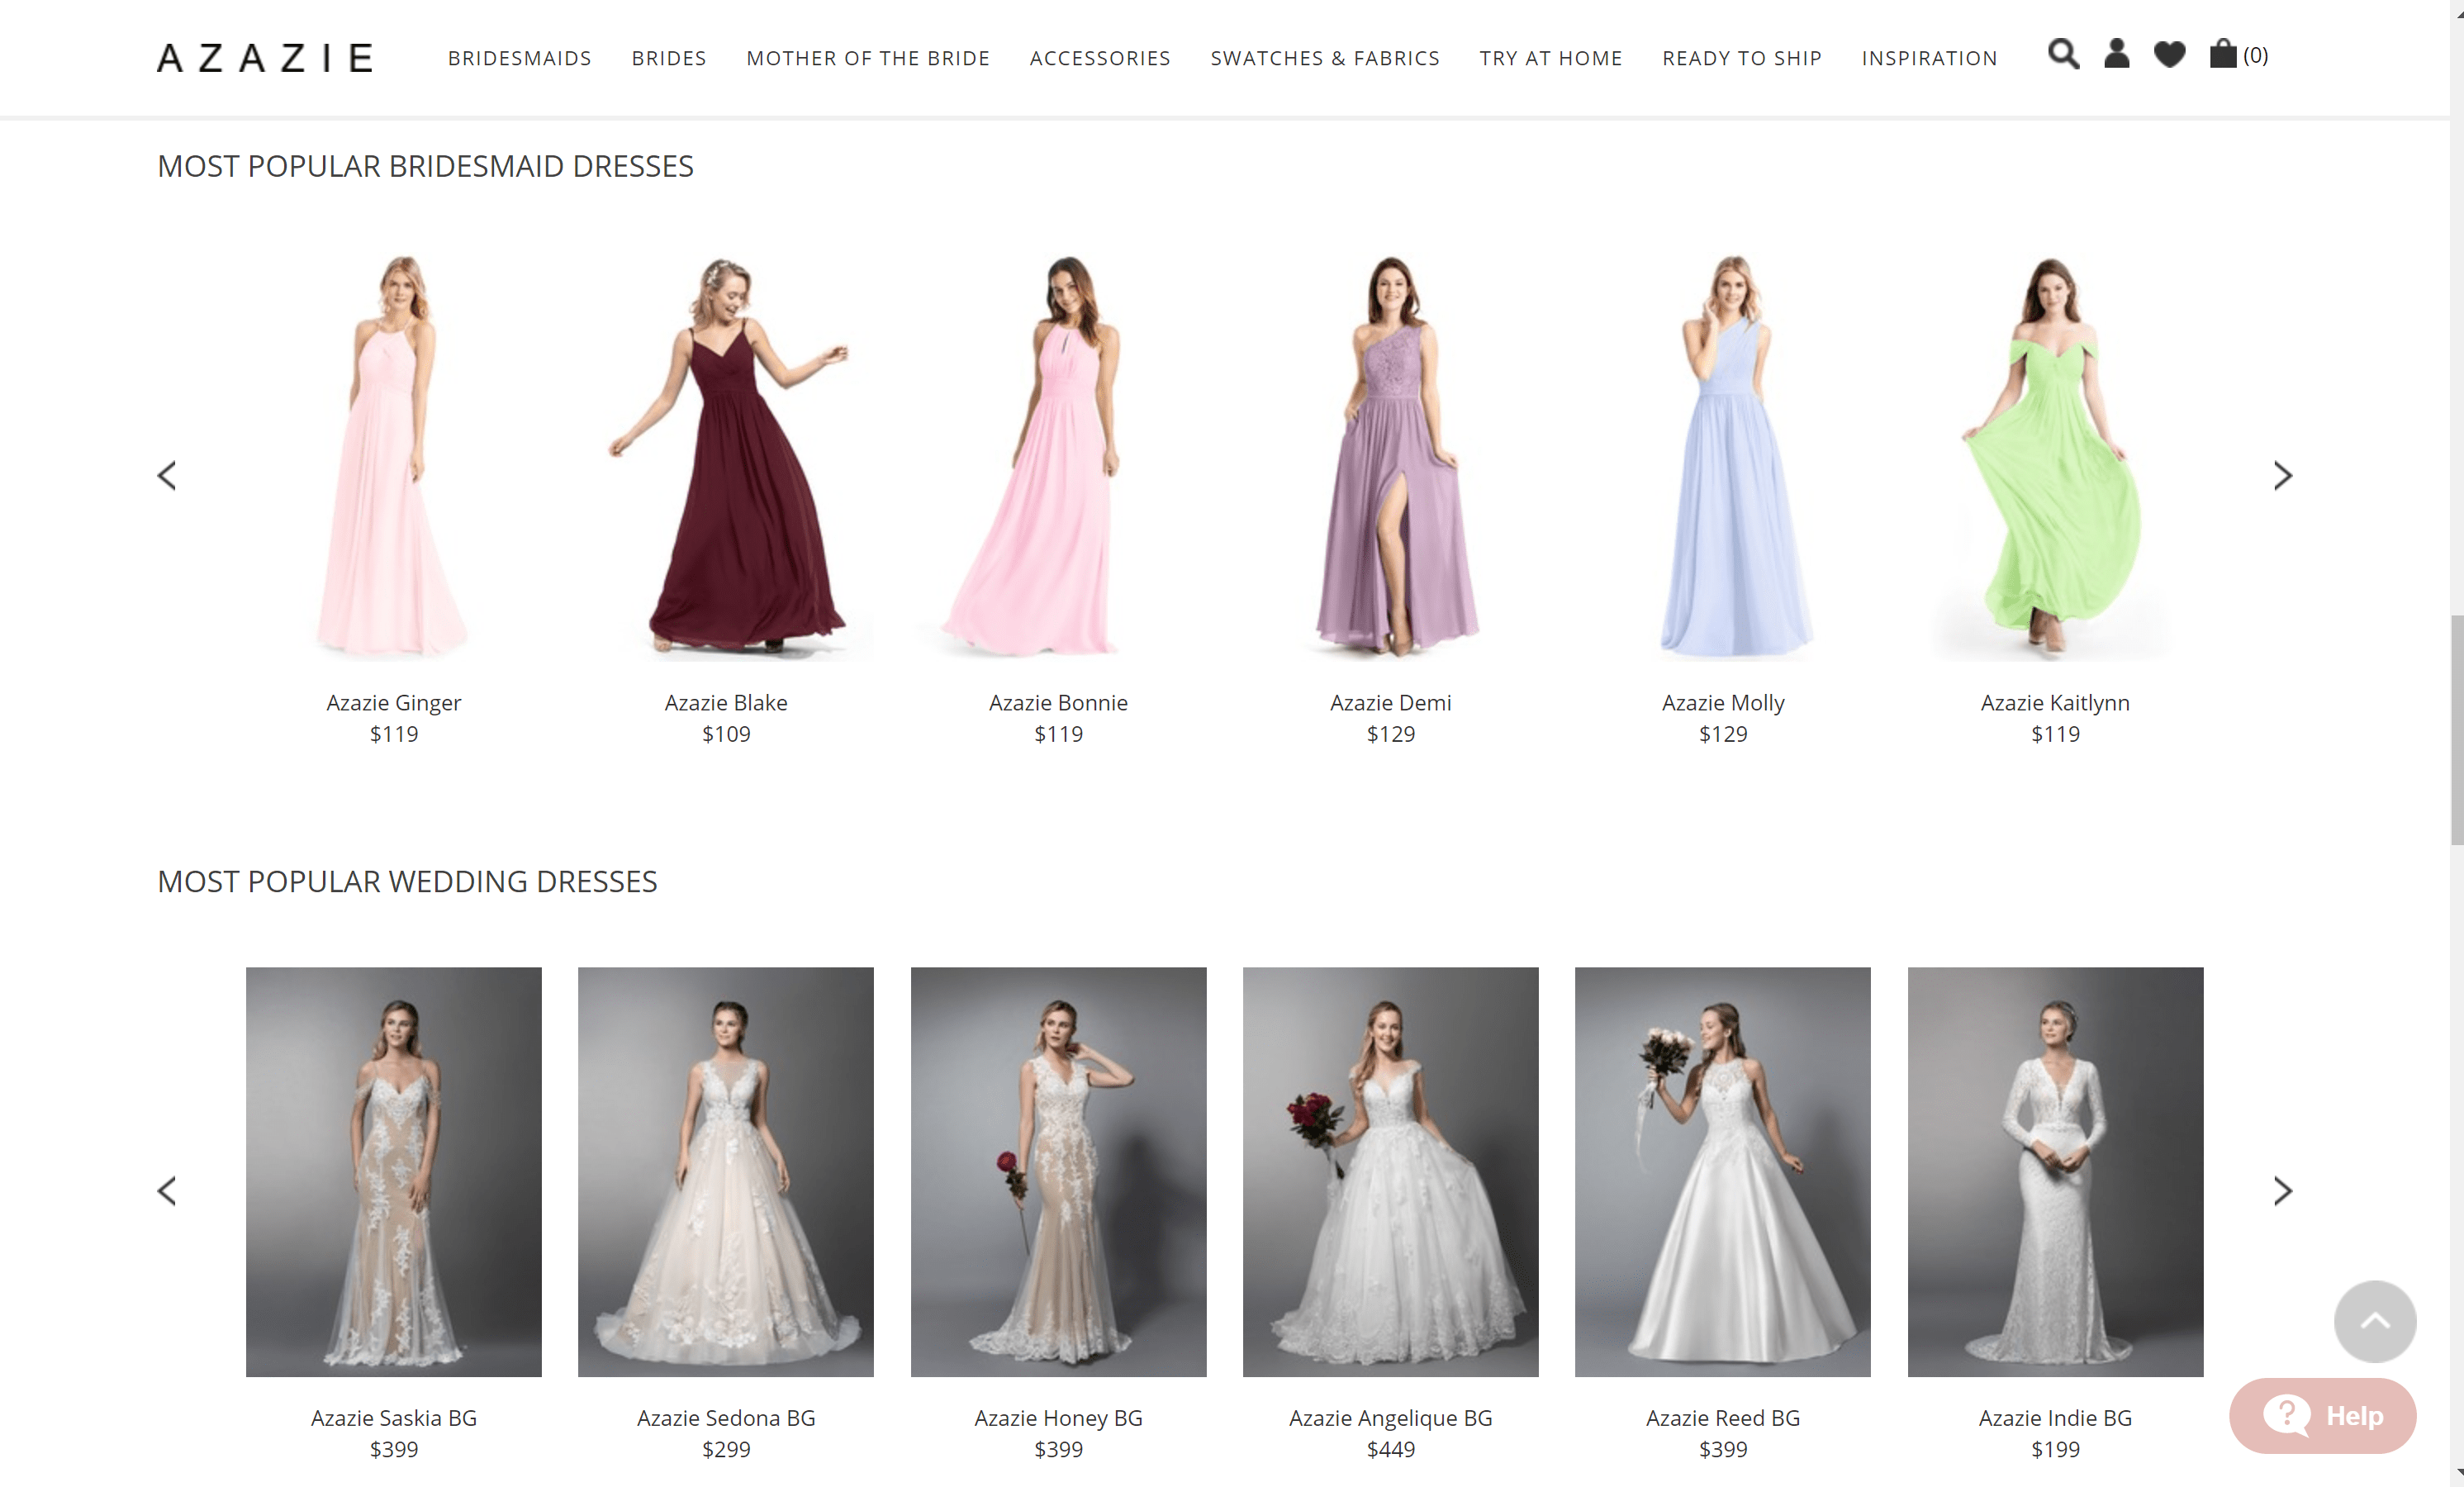The height and width of the screenshot is (1487, 2464).
Task: Click the Azazie Angelique BG name link
Action: pos(1391,1418)
